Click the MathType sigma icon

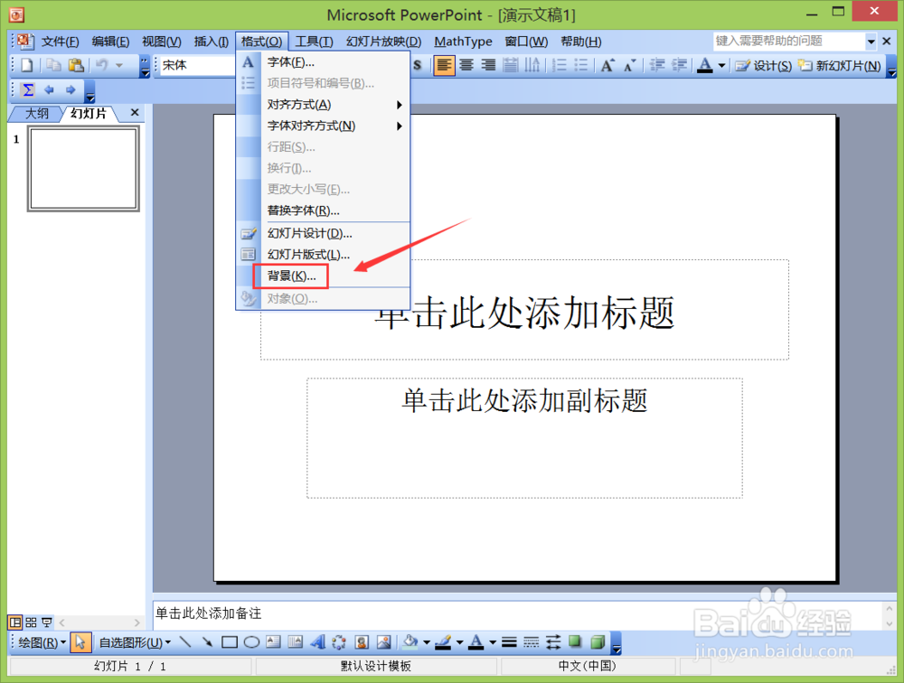(x=28, y=90)
